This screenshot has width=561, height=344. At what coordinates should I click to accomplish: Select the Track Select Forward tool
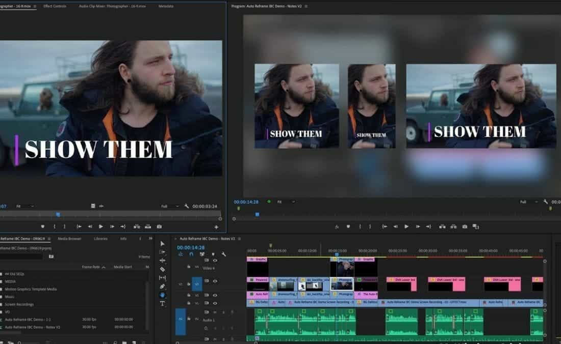(x=162, y=252)
